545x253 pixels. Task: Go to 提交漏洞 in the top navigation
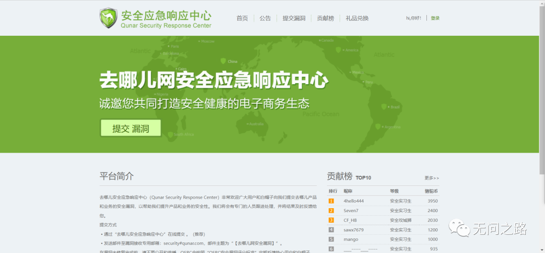click(x=294, y=18)
